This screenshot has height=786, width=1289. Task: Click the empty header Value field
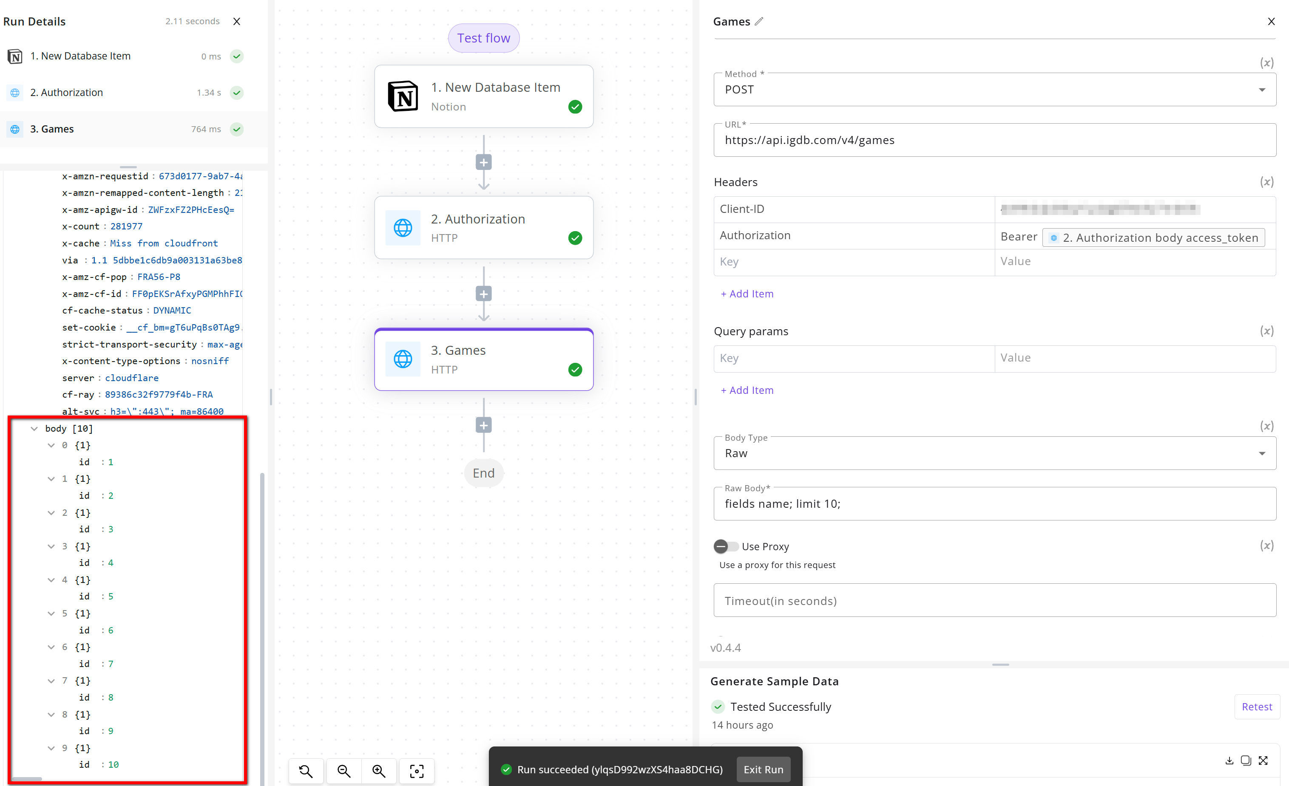pyautogui.click(x=1135, y=262)
